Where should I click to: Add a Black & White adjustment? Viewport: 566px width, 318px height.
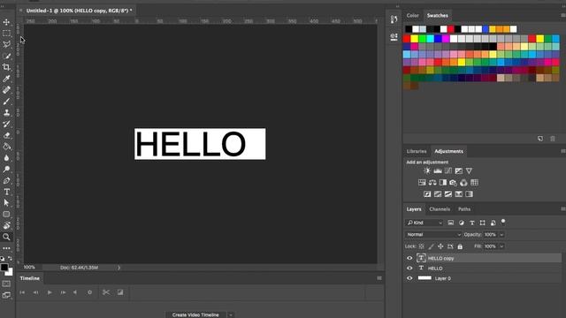click(x=443, y=183)
